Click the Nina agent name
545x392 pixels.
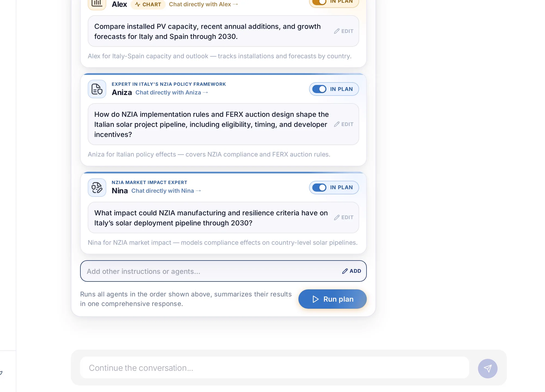pos(120,191)
